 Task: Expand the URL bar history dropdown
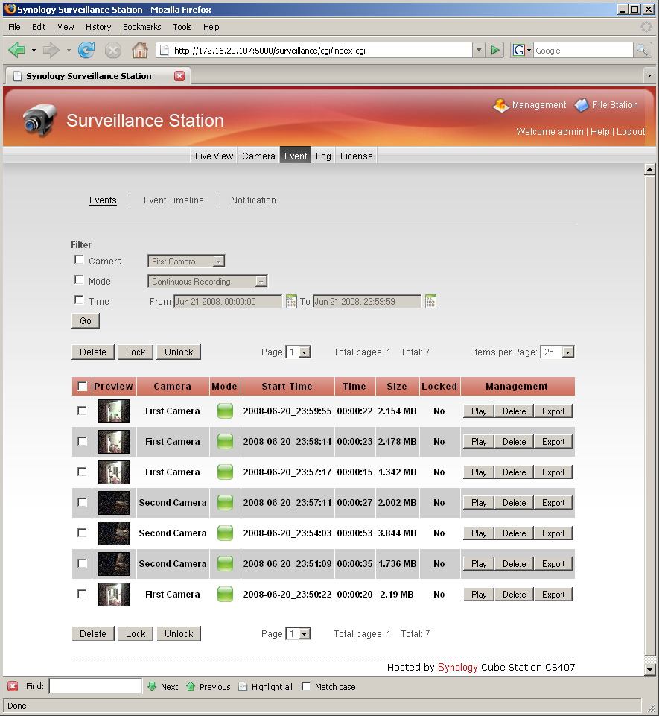tap(478, 50)
